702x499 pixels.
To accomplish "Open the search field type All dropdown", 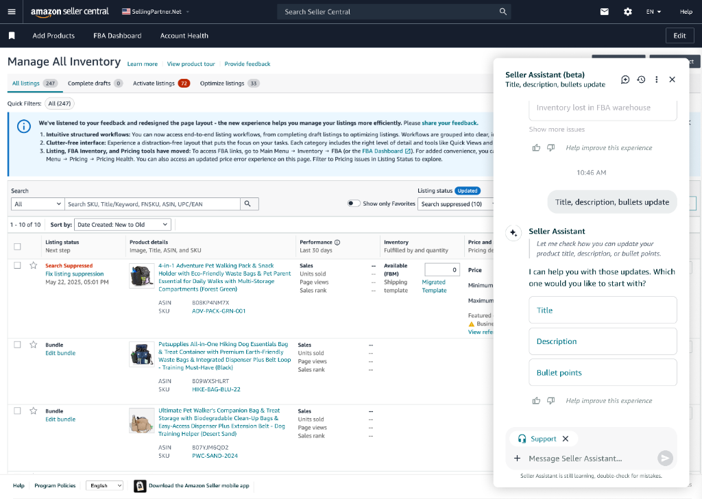I will click(38, 204).
